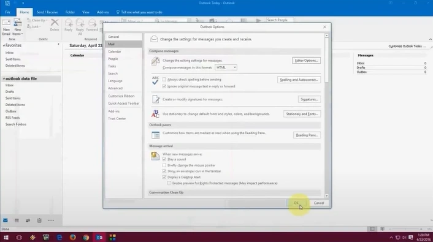433x242 pixels.
Task: Click the Outlook taskbar icon
Action: [99, 237]
